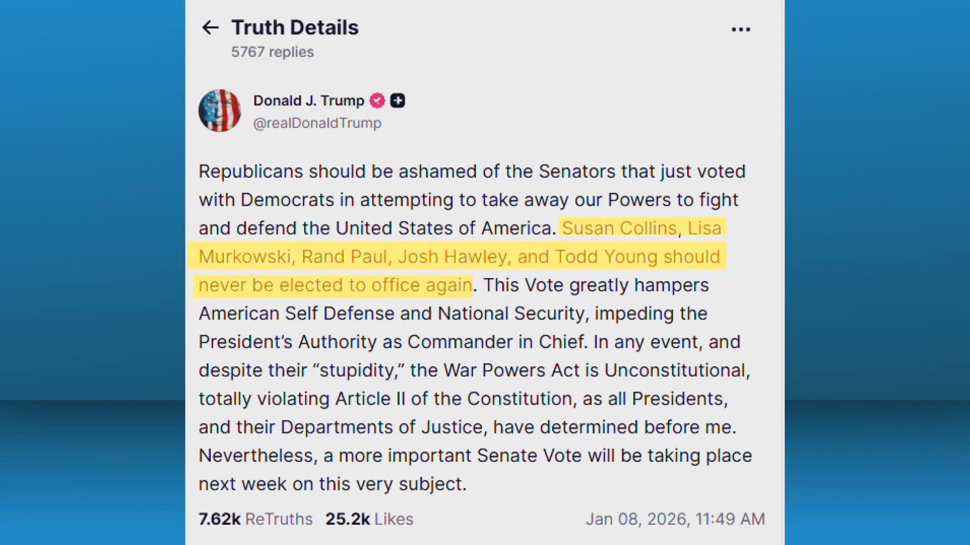Open the flag-painted profile avatar
Screen dimensions: 970x545
point(220,111)
